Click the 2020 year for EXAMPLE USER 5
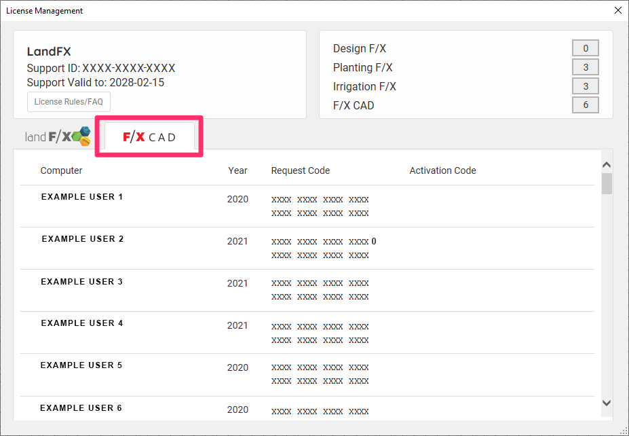This screenshot has width=629, height=436. pos(237,367)
